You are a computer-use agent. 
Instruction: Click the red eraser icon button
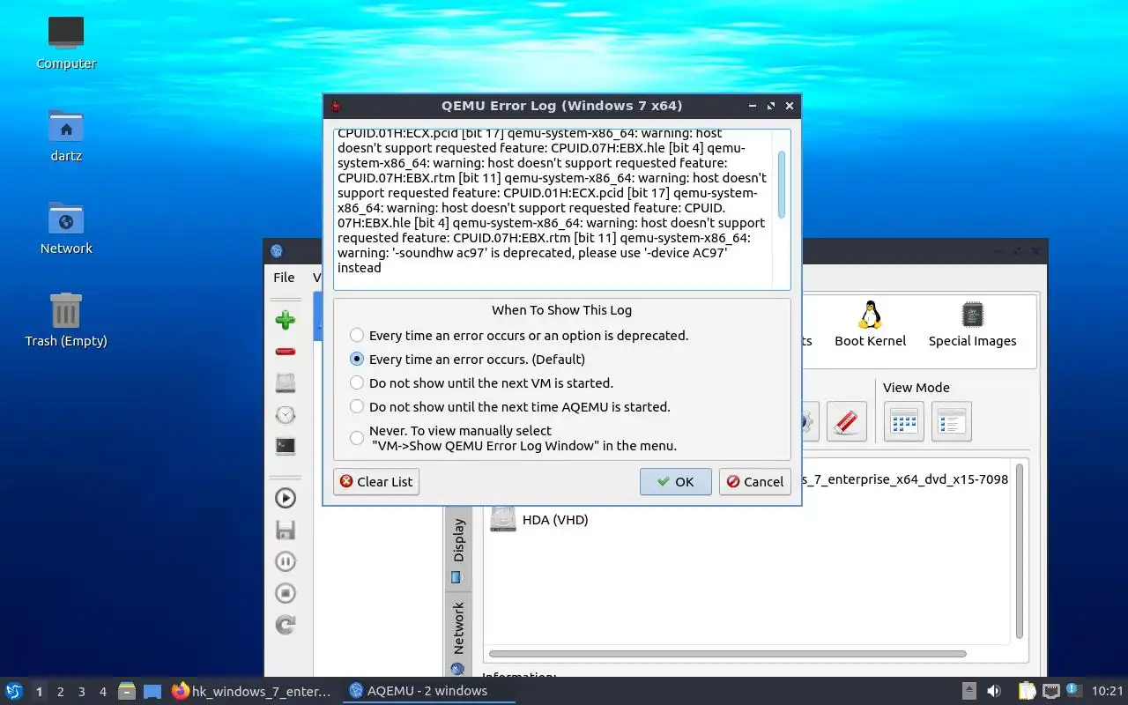point(846,421)
